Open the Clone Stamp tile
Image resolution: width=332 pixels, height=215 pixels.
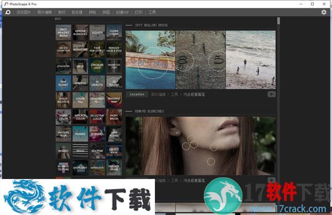114,32
